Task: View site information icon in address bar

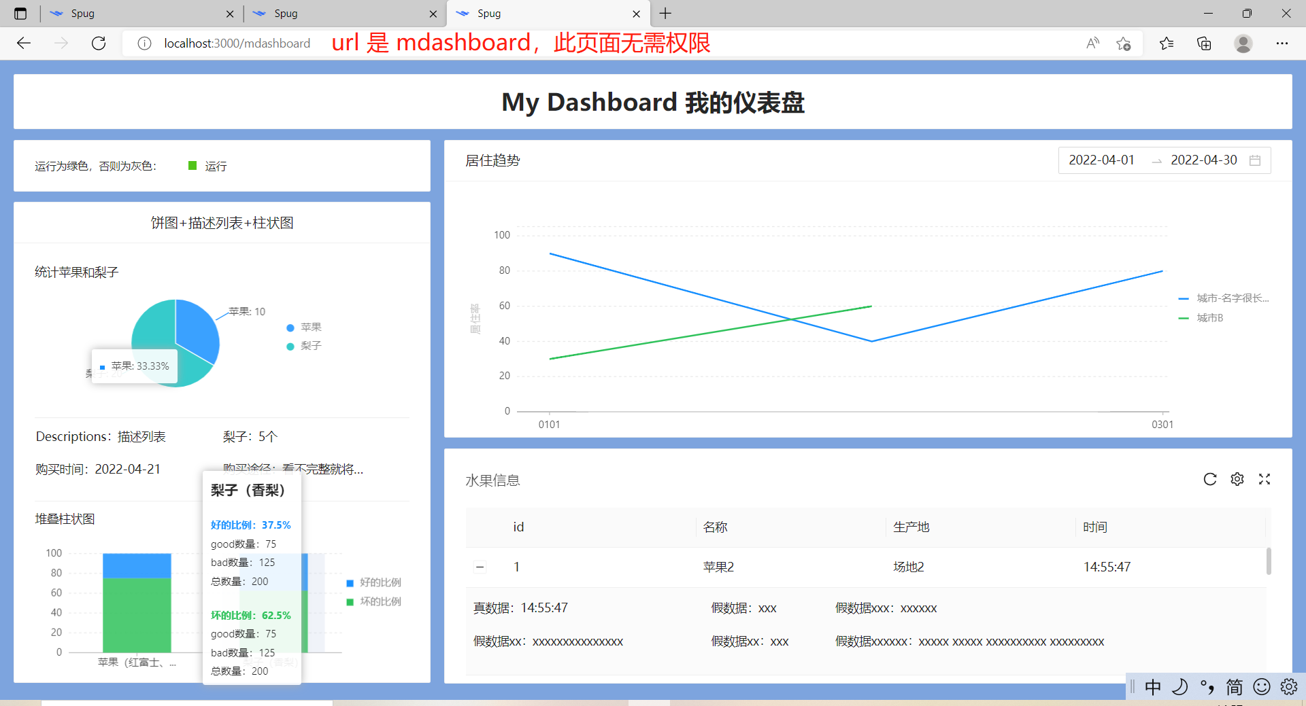Action: pos(144,43)
